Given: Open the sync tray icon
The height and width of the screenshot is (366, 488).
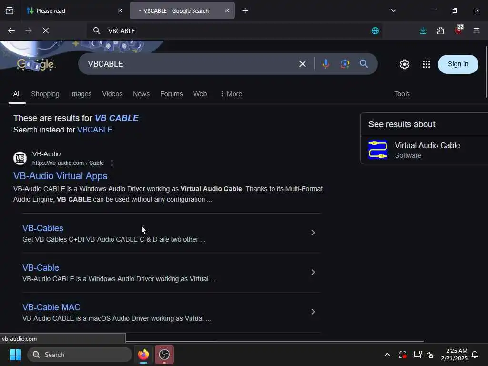Looking at the screenshot, I should (402, 355).
